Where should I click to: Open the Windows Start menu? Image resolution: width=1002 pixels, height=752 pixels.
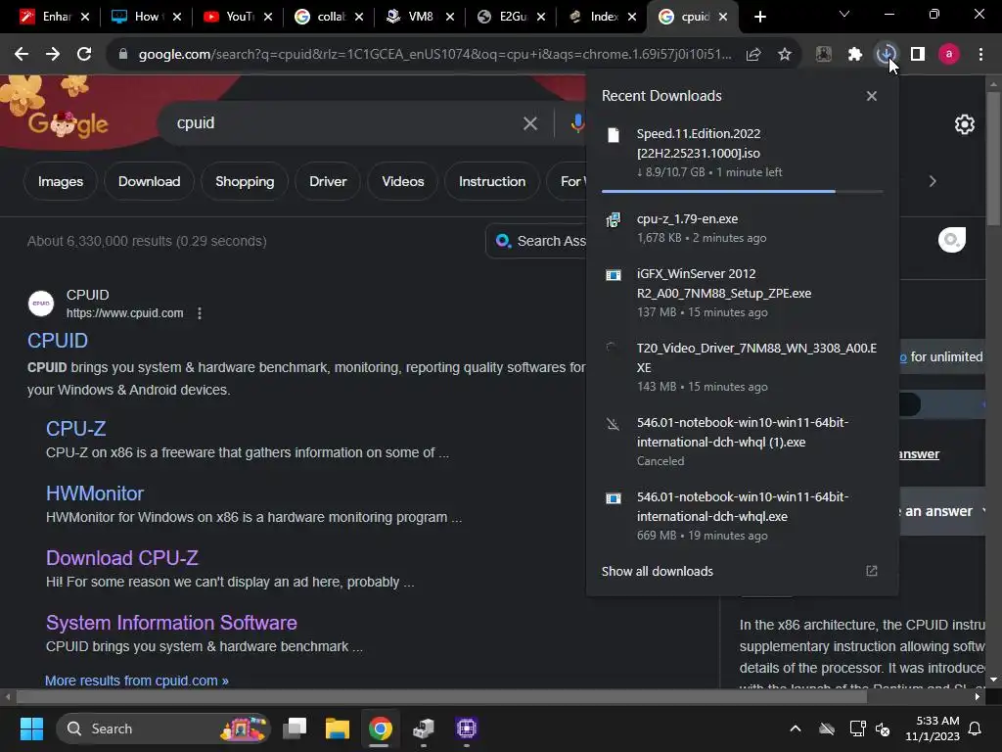(x=31, y=728)
